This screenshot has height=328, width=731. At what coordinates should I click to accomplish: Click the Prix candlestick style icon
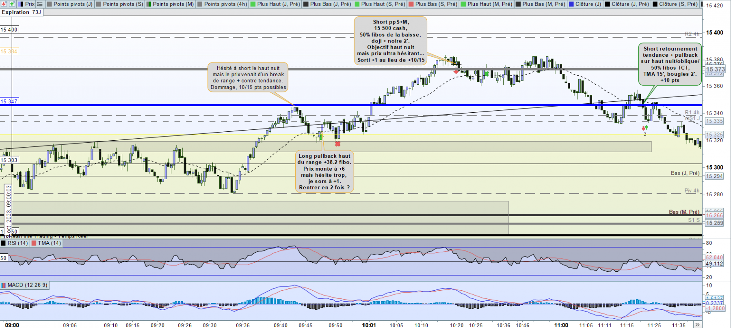coord(21,4)
